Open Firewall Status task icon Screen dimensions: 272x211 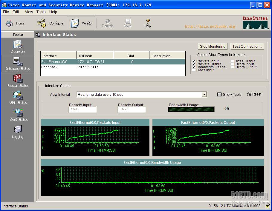tap(18, 78)
